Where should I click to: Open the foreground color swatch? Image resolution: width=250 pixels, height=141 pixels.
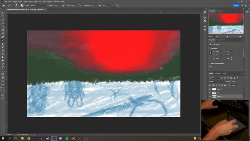2,90
